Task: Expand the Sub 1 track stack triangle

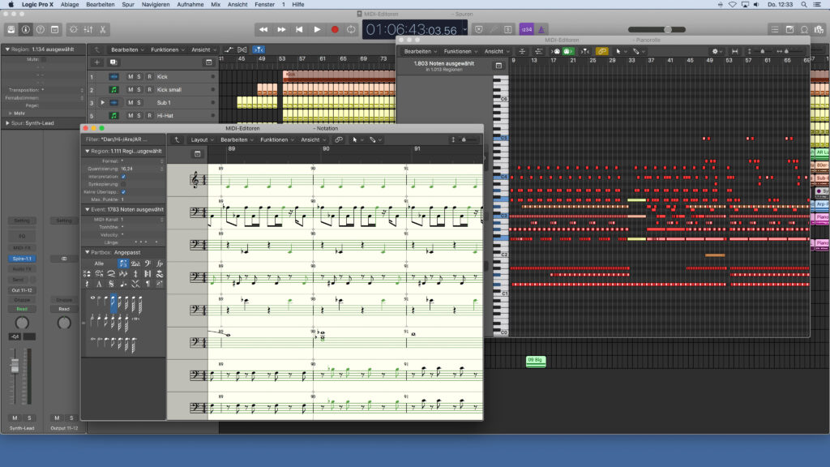Action: point(103,103)
